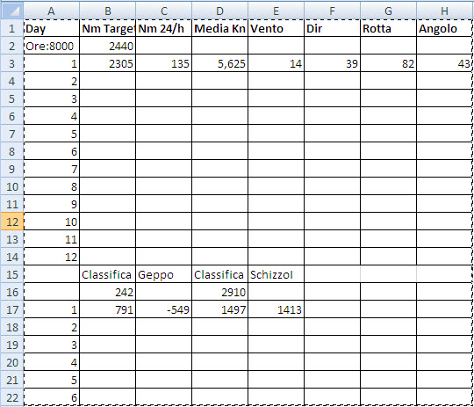The height and width of the screenshot is (407, 474).
Task: Select cell with value 2910
Action: click(219, 292)
